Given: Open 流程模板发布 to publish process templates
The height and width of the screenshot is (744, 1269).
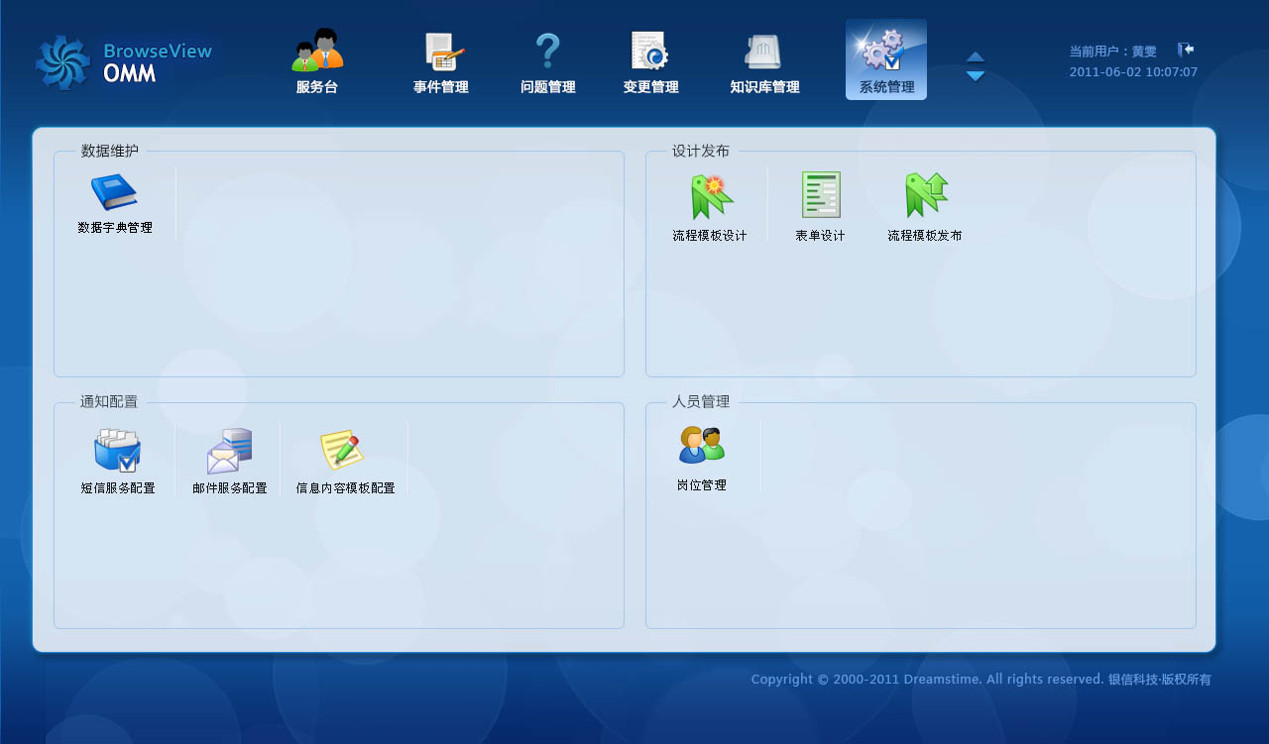Looking at the screenshot, I should [924, 203].
